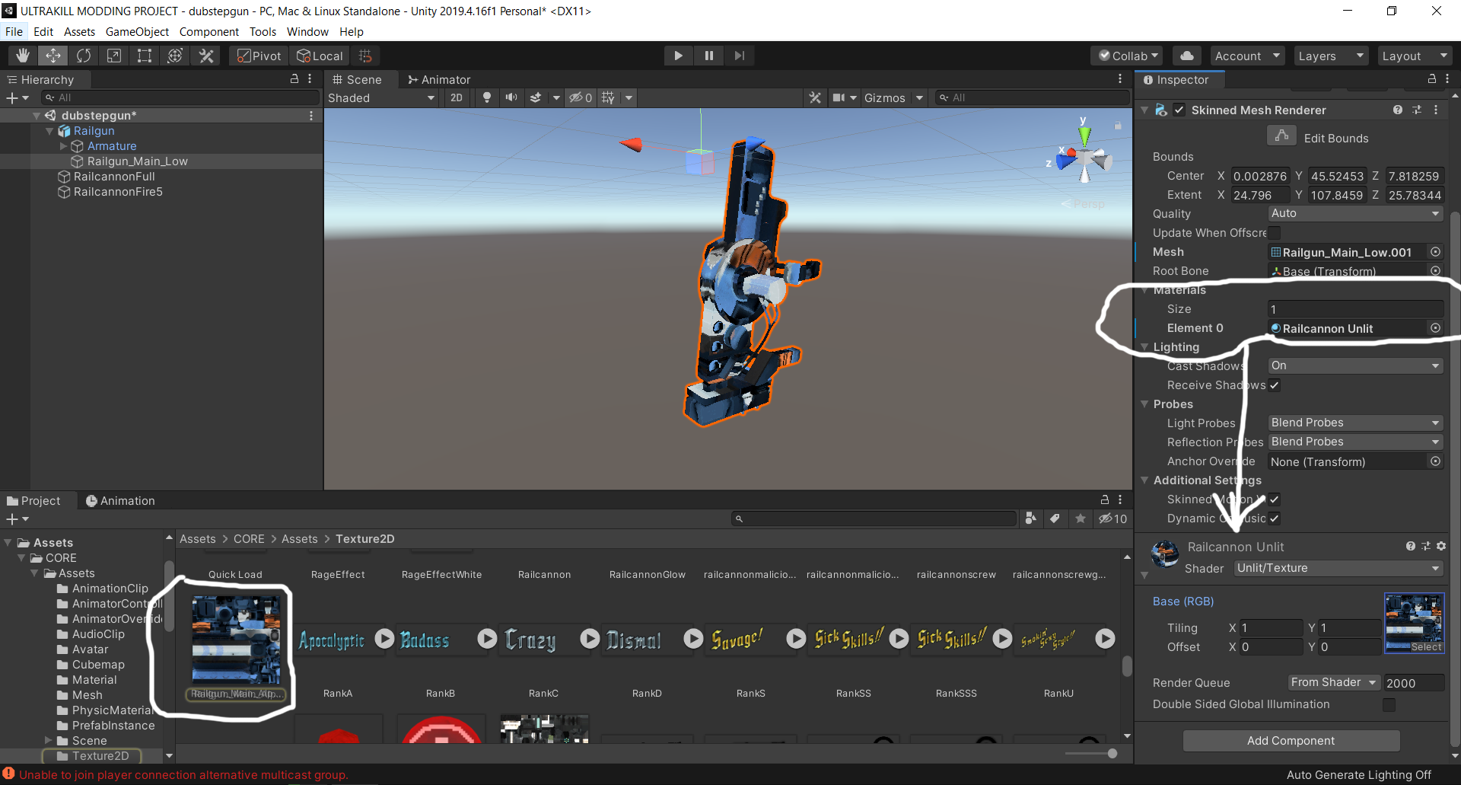Toggle grid snapping icon
The image size is (1461, 785).
365,56
